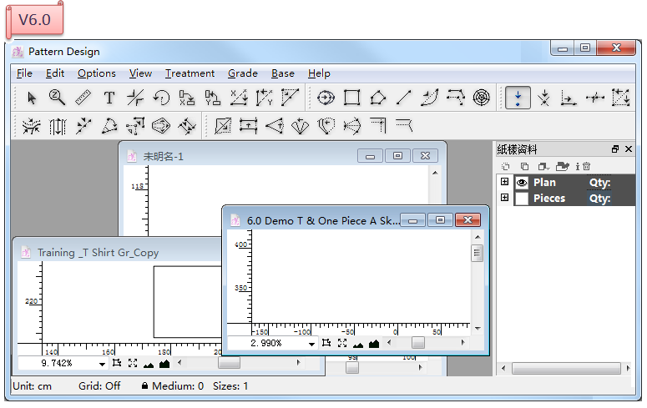
Task: Expand the Plan tree node
Action: coord(504,182)
